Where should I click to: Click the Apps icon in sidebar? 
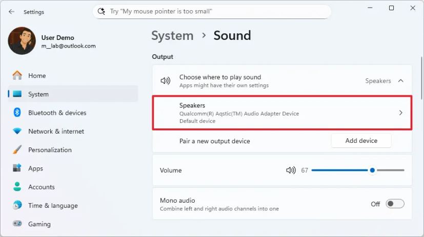click(17, 168)
